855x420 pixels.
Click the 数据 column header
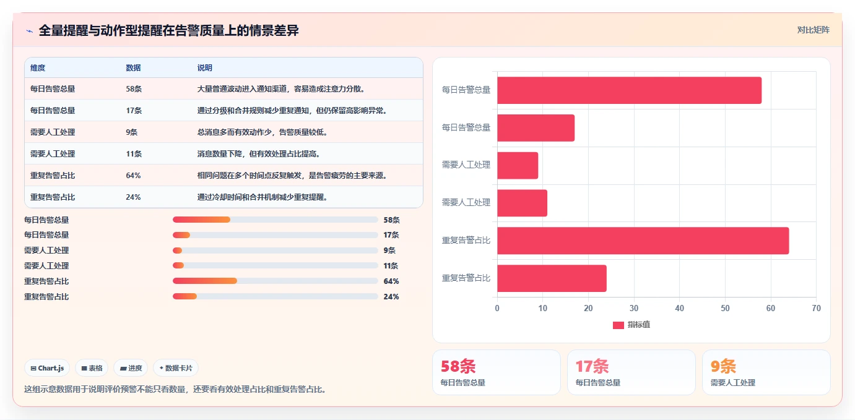click(x=133, y=68)
